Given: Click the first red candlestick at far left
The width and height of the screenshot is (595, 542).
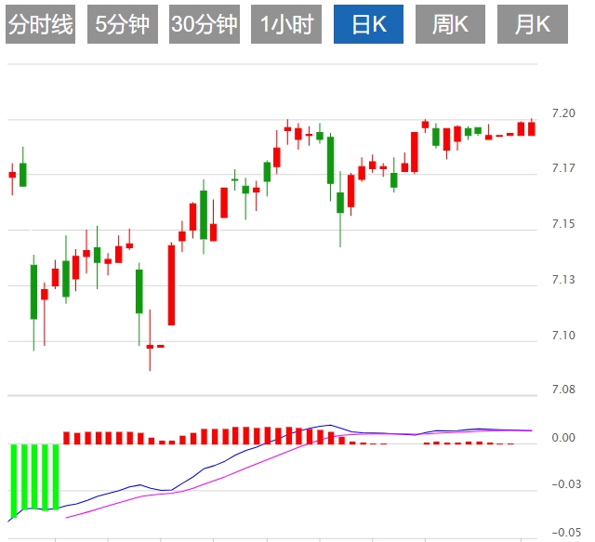Looking at the screenshot, I should pyautogui.click(x=12, y=174).
